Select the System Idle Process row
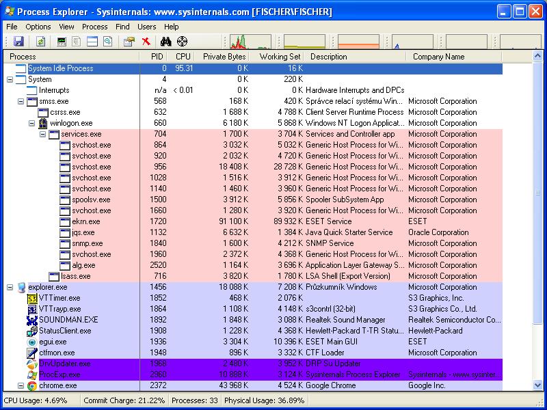 click(x=253, y=69)
